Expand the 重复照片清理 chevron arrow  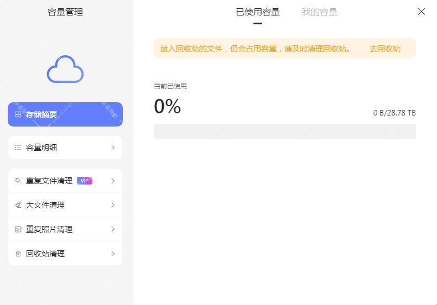(113, 229)
